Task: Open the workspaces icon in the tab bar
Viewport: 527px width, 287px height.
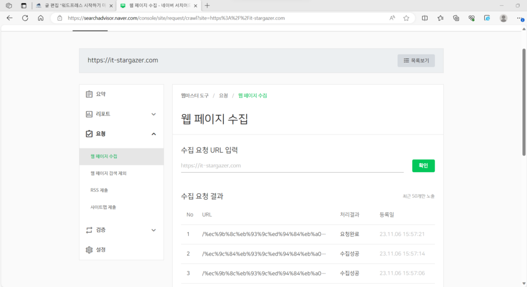Action: (9, 5)
